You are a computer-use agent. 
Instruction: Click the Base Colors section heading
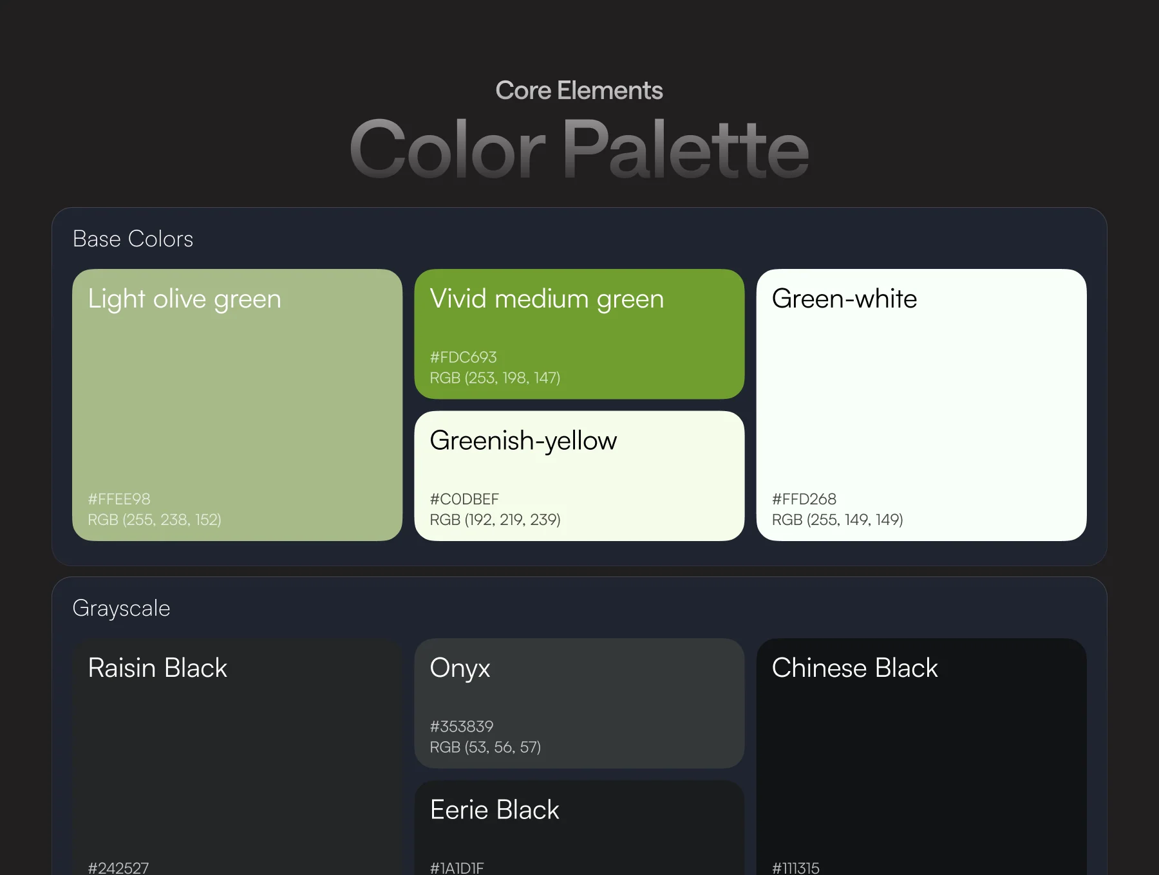click(x=133, y=239)
